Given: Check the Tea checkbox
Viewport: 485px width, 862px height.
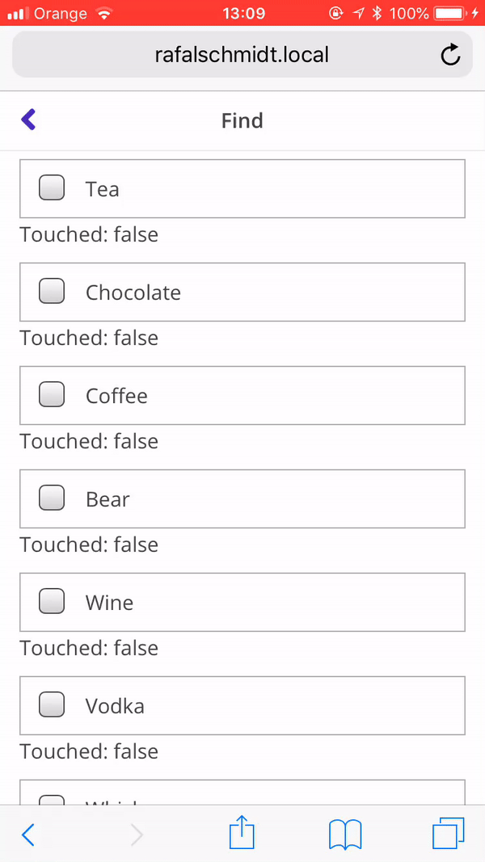Looking at the screenshot, I should [51, 187].
